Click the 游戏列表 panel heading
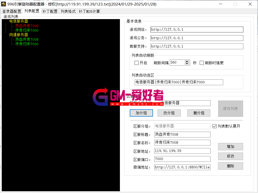The image size is (258, 193). click(x=11, y=17)
